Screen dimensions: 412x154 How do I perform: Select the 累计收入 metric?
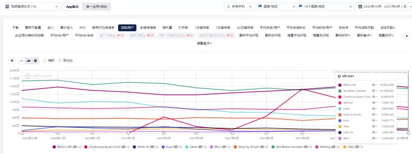(66, 27)
